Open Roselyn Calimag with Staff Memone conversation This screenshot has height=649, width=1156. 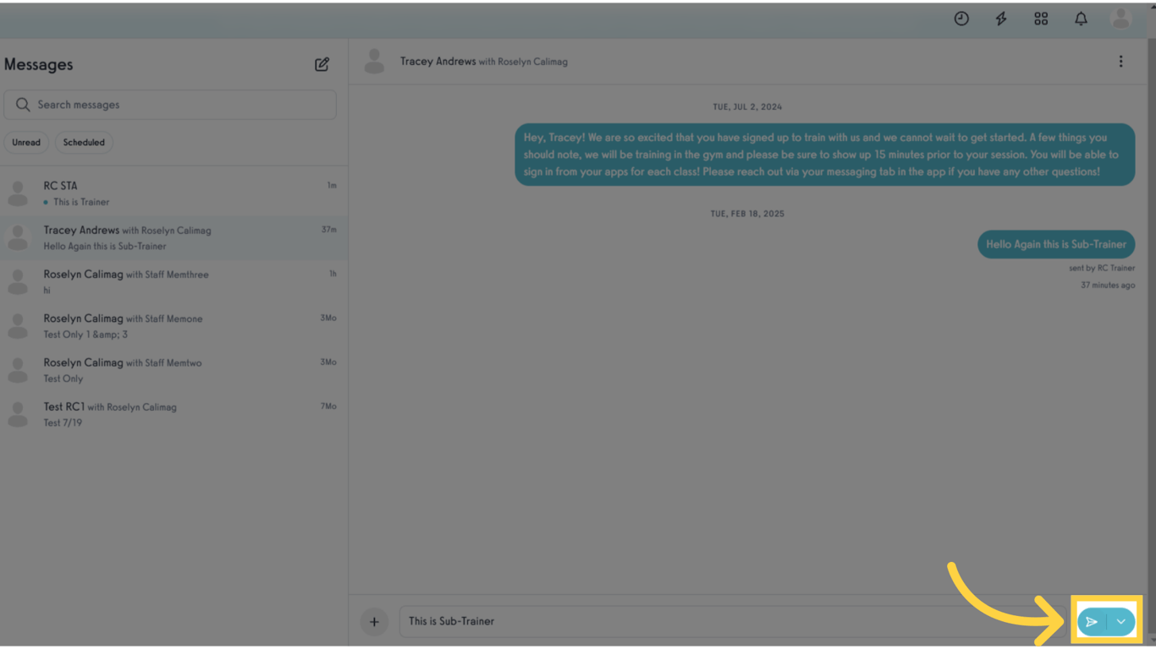coord(173,326)
